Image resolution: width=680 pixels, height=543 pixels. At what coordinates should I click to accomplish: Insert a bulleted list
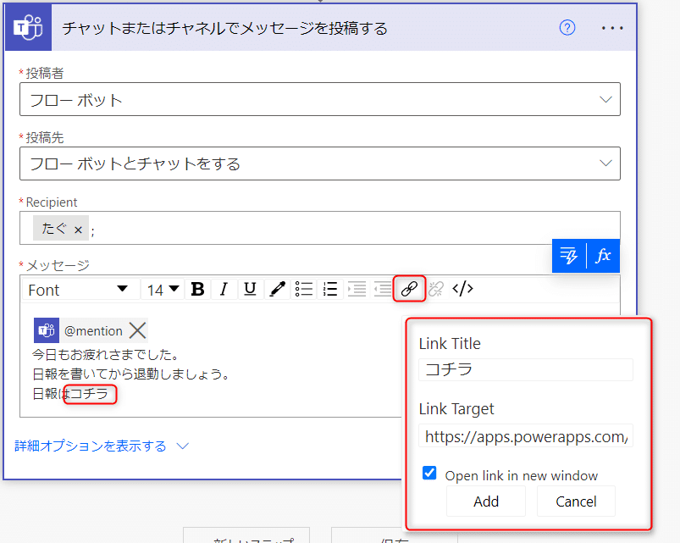coord(303,289)
